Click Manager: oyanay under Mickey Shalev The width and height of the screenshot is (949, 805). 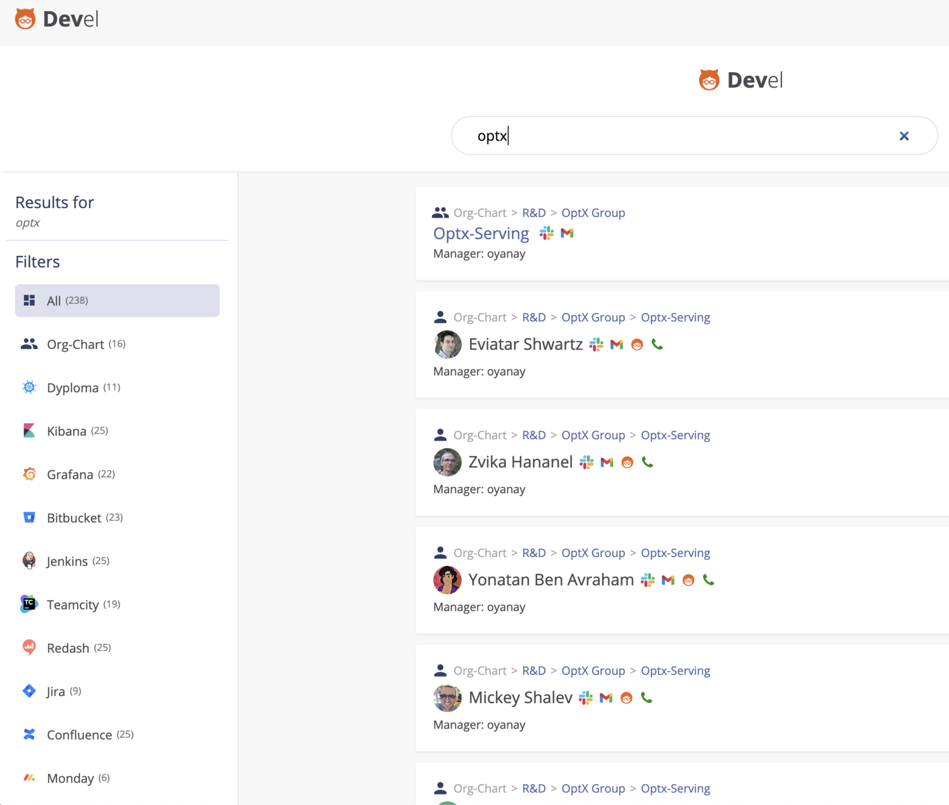click(479, 725)
